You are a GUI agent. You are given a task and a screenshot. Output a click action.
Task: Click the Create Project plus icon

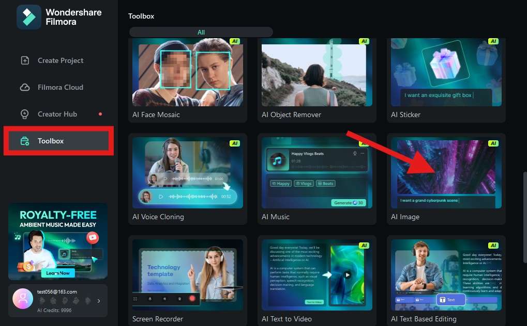[x=25, y=60]
